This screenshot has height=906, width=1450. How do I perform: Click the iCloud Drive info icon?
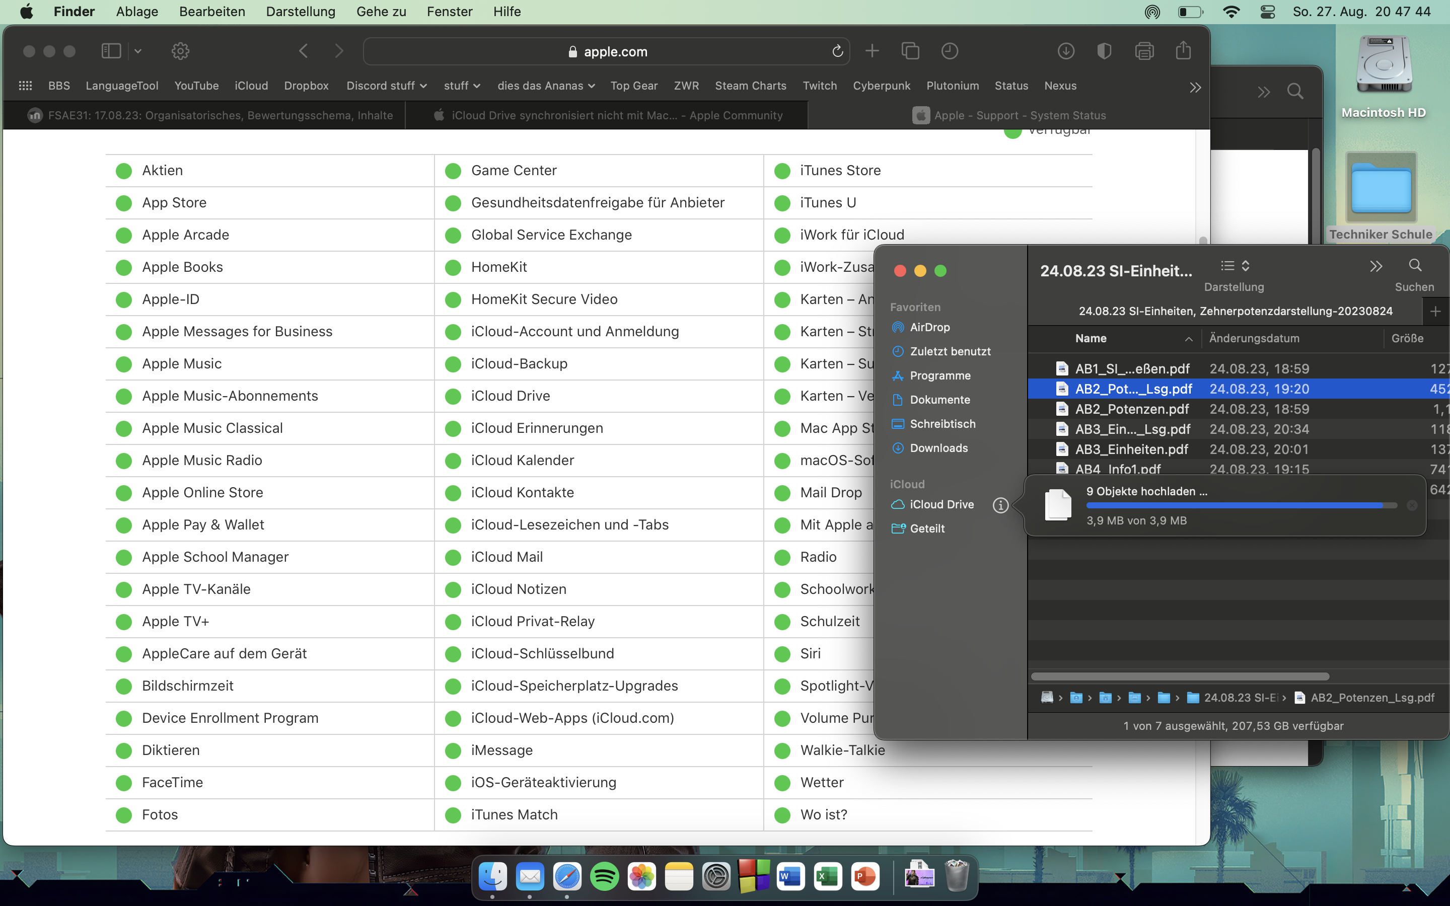click(1000, 505)
